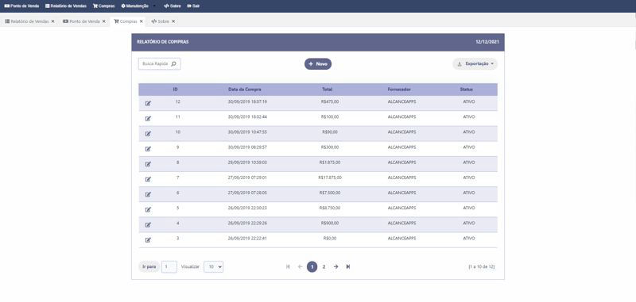Close the Sobre tab
Image resolution: width=636 pixels, height=302 pixels.
pyautogui.click(x=173, y=21)
